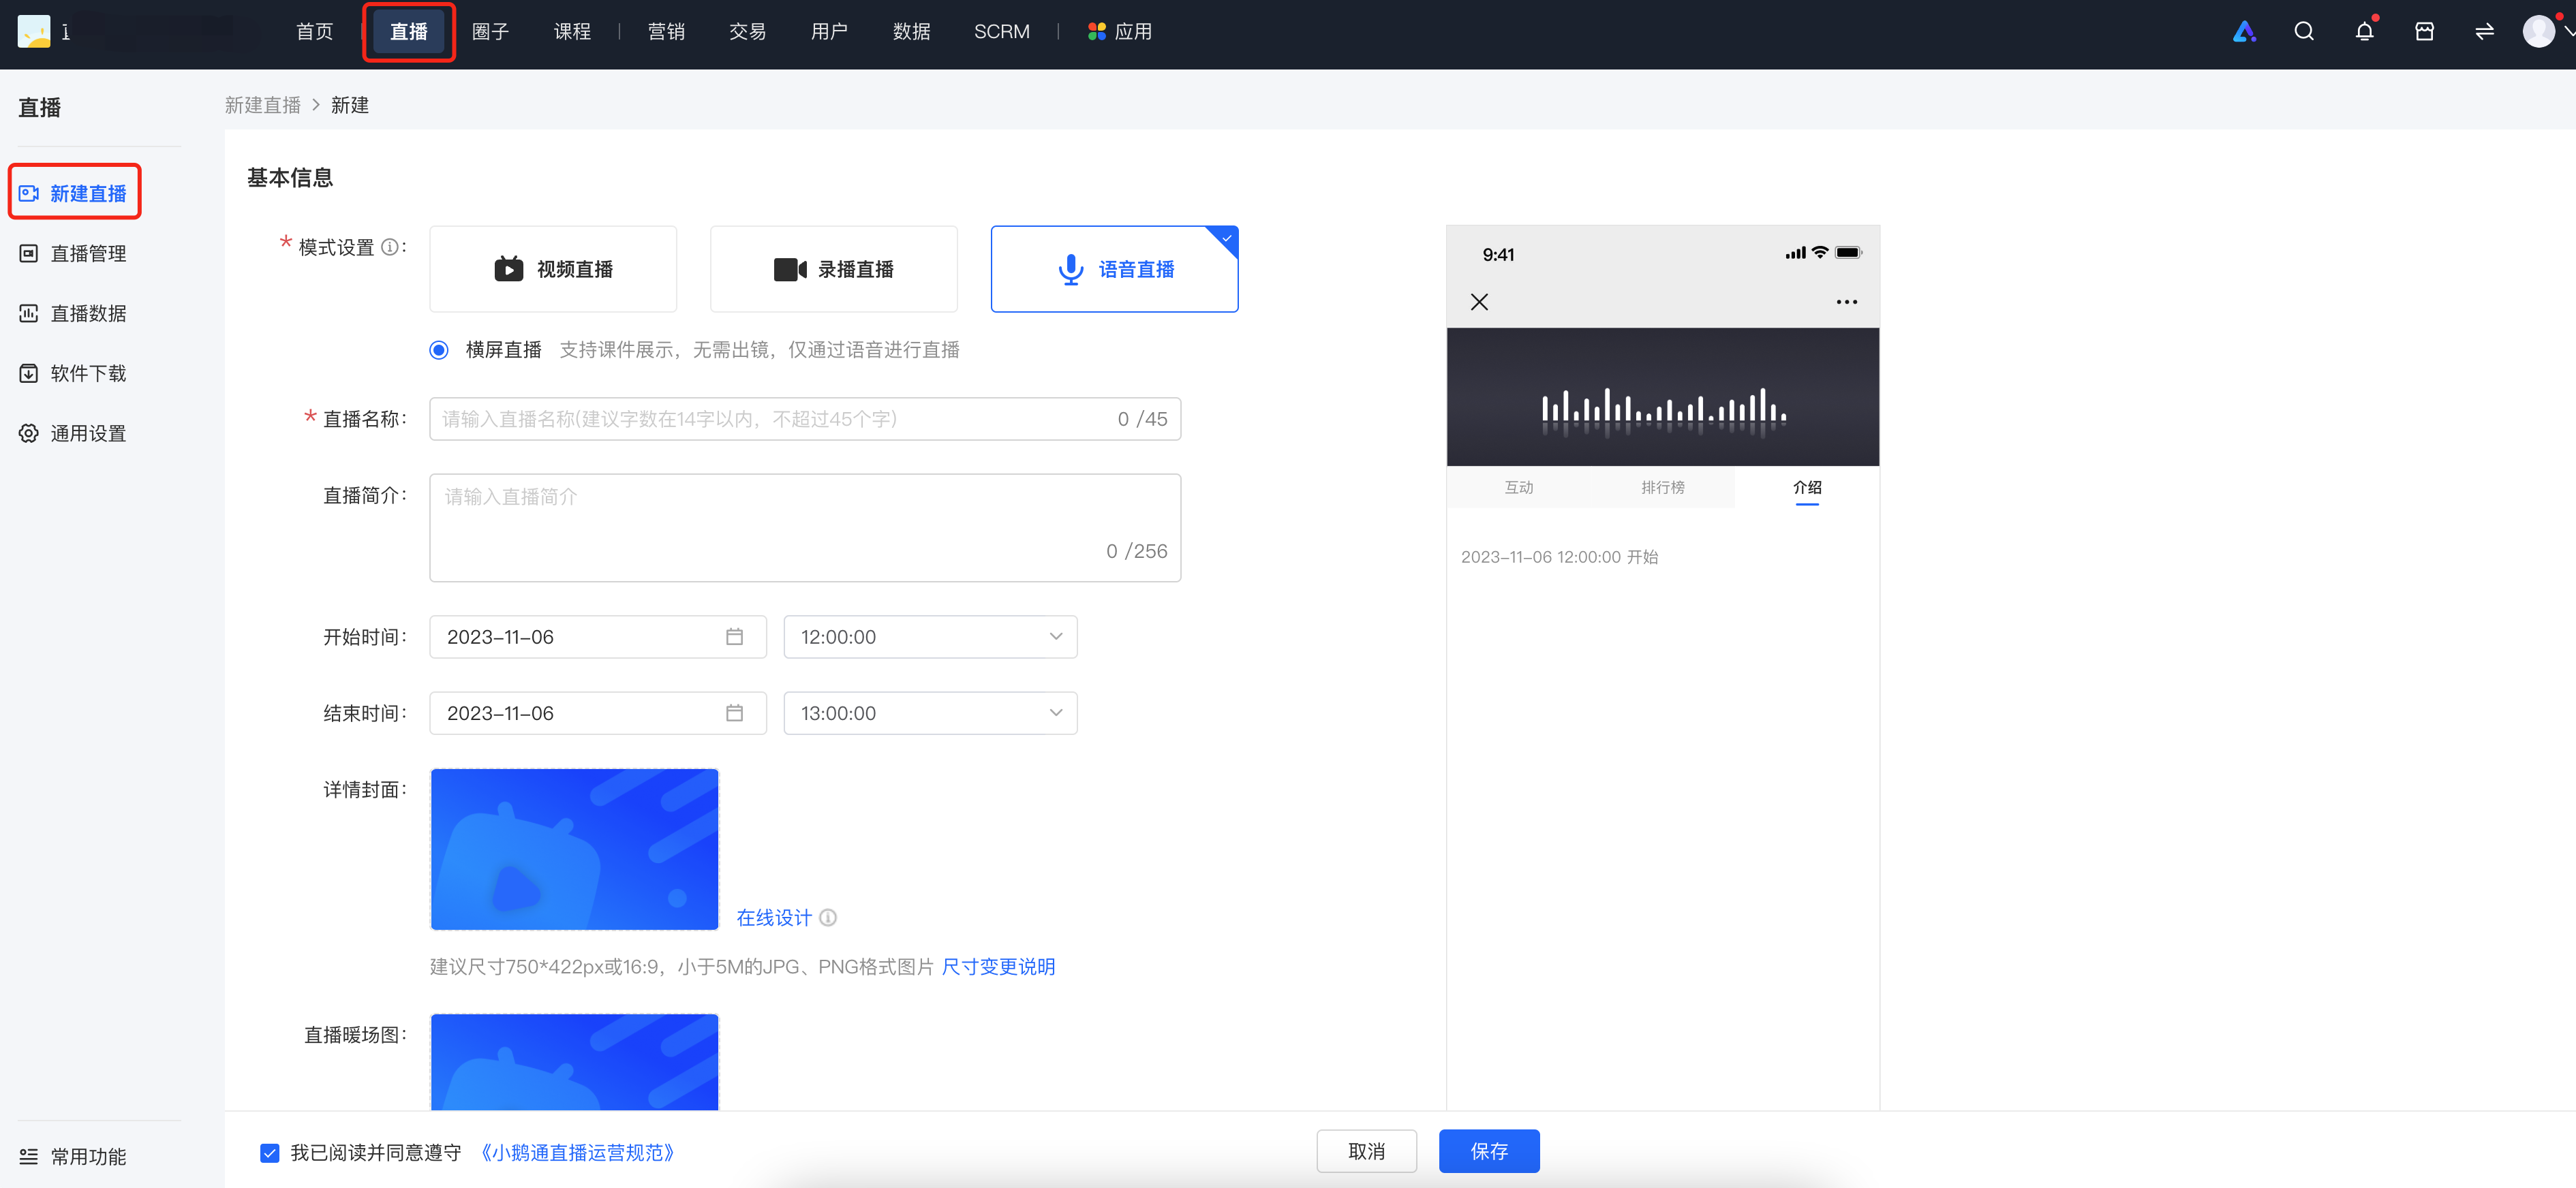
Task: Click 新建直播 breadcrumb link
Action: (263, 105)
